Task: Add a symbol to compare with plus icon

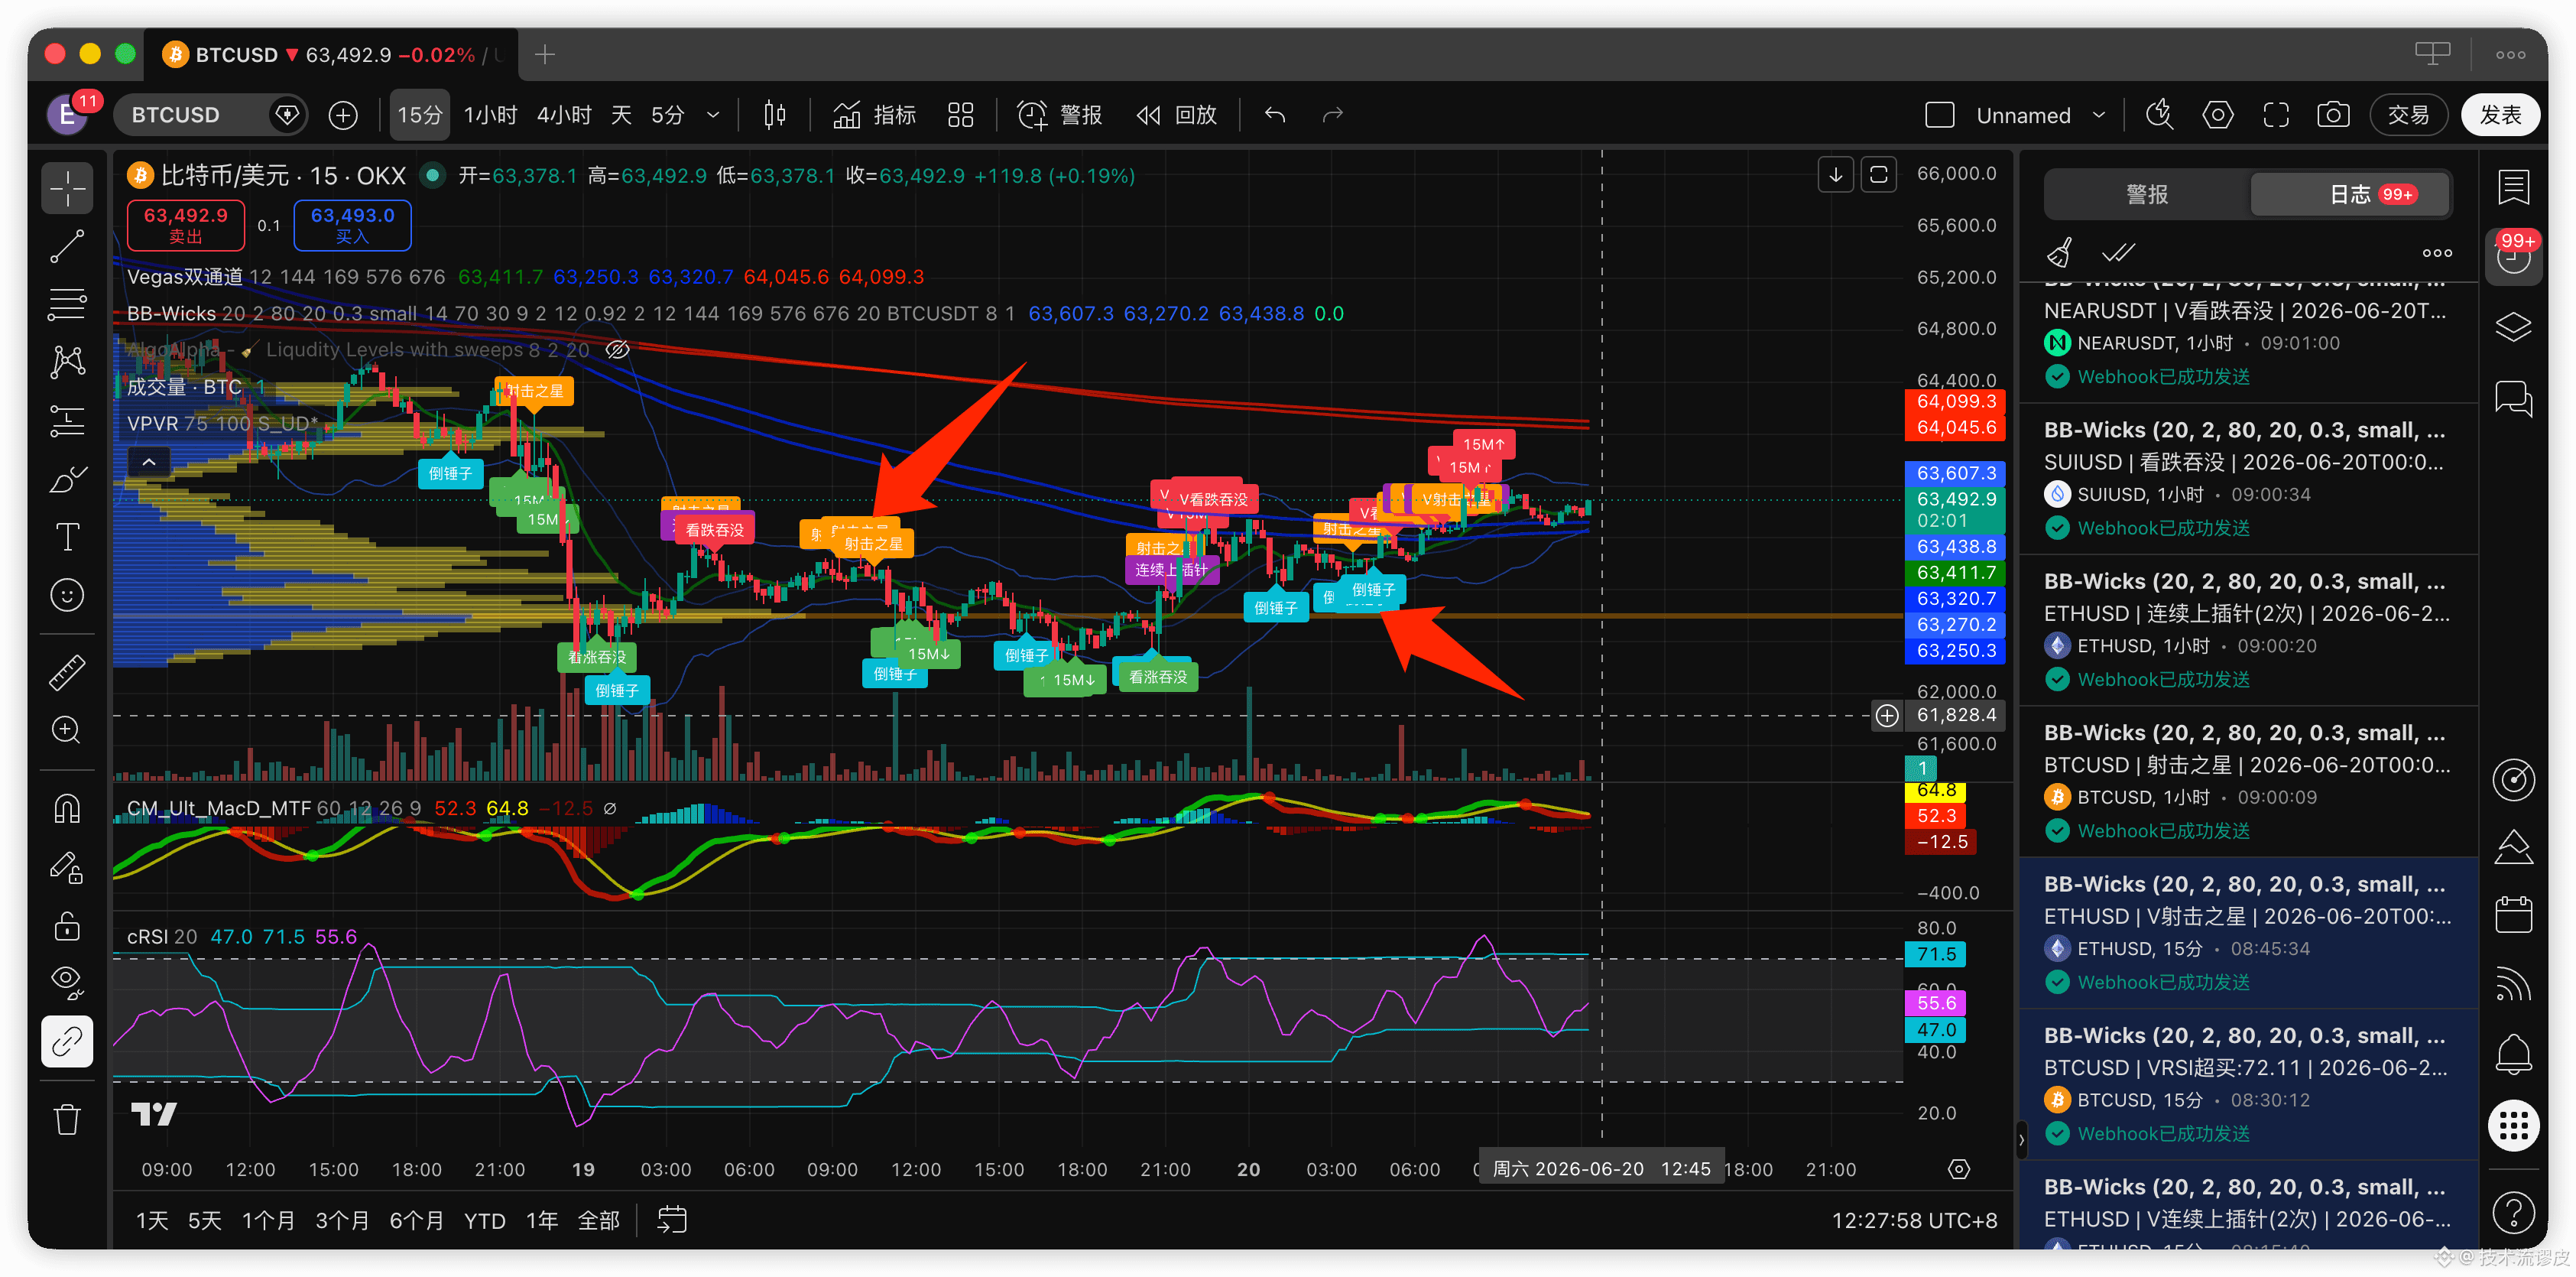Action: click(343, 115)
